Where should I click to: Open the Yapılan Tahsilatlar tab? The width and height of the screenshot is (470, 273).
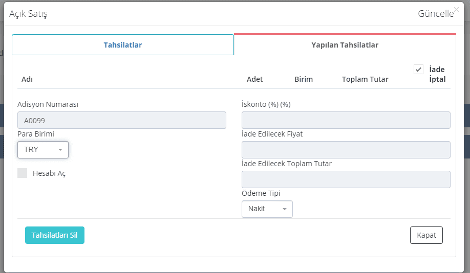point(345,45)
